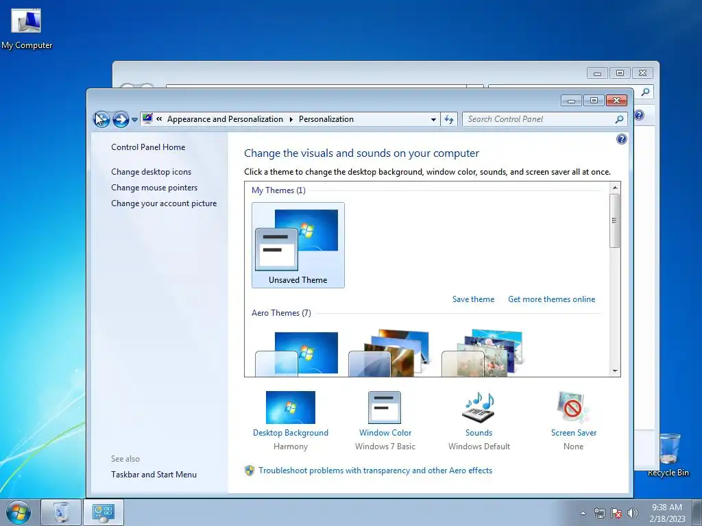702x526 pixels.
Task: Click the themes list scrollbar thumb
Action: tap(615, 221)
